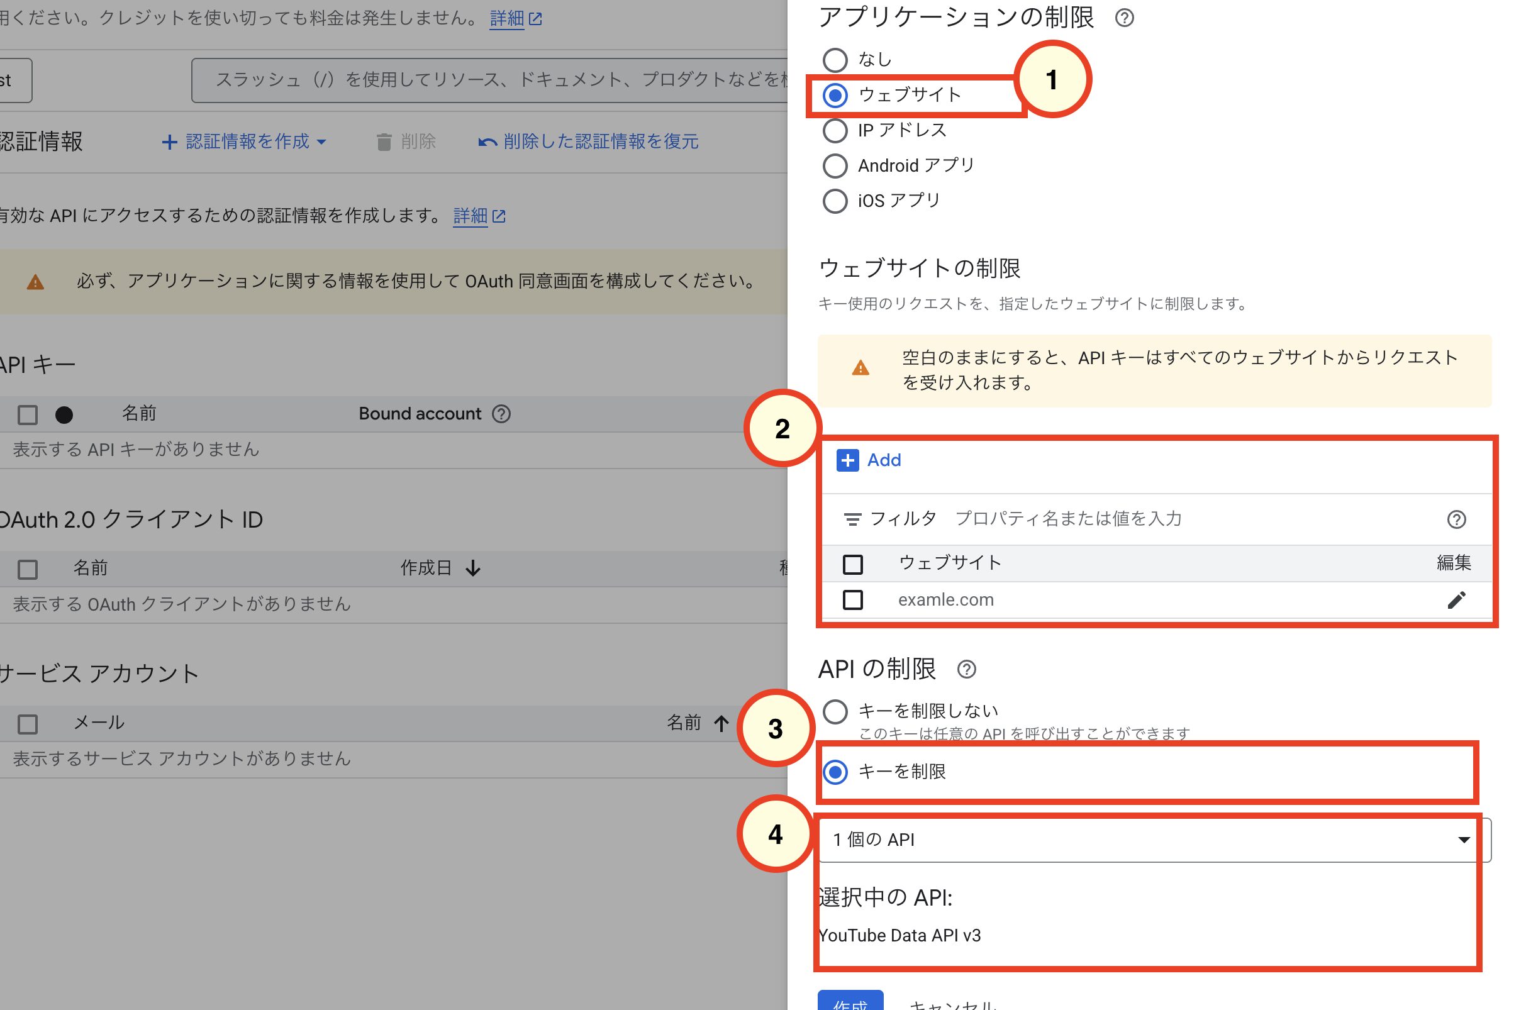Sort by 作成日 column arrow
The height and width of the screenshot is (1010, 1526).
[473, 567]
